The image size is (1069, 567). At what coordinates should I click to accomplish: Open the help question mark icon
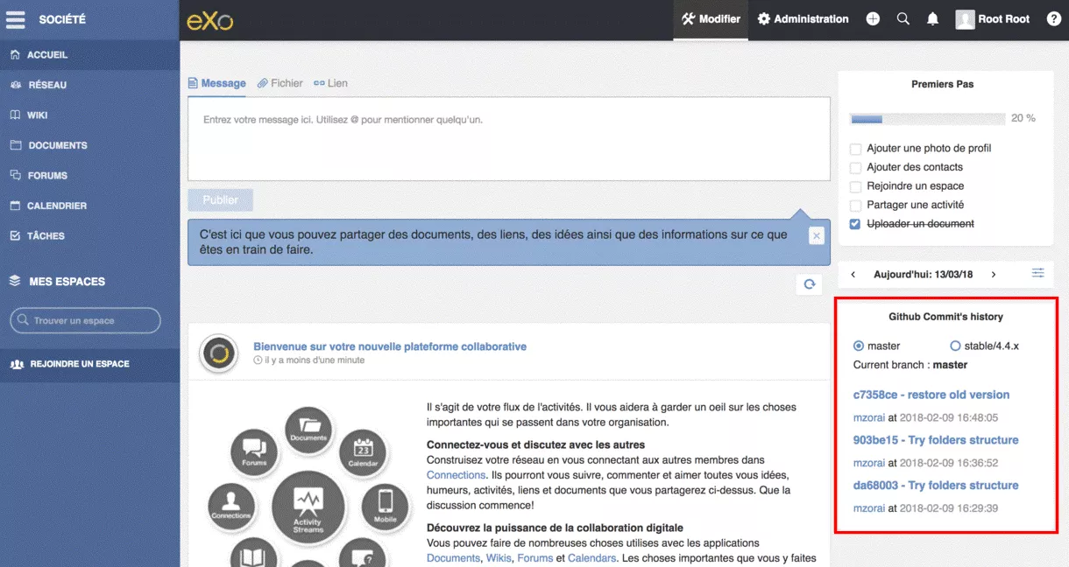(x=1054, y=19)
